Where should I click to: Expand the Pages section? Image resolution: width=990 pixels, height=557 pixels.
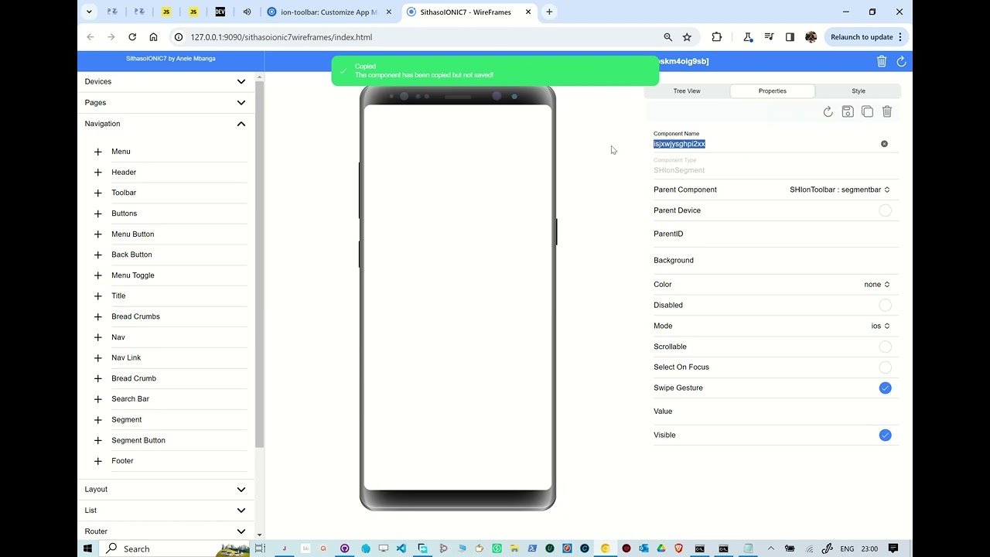point(166,102)
